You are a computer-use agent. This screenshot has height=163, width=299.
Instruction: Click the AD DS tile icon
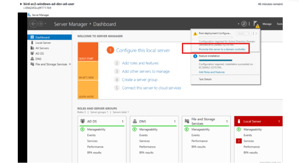coord(83,121)
